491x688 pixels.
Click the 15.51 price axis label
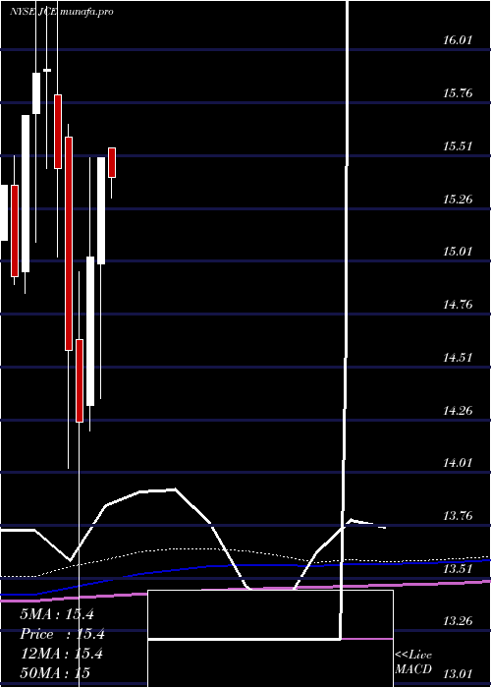[458, 146]
